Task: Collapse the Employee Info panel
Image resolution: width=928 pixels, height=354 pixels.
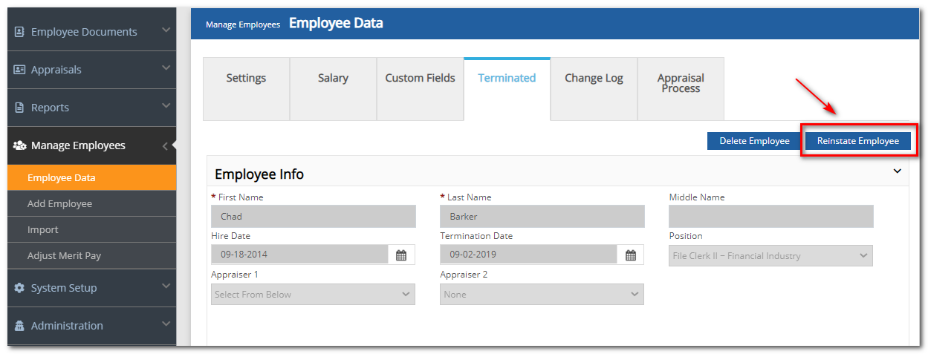Action: pyautogui.click(x=897, y=171)
